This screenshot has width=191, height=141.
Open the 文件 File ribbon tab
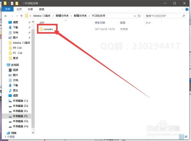tap(8, 9)
